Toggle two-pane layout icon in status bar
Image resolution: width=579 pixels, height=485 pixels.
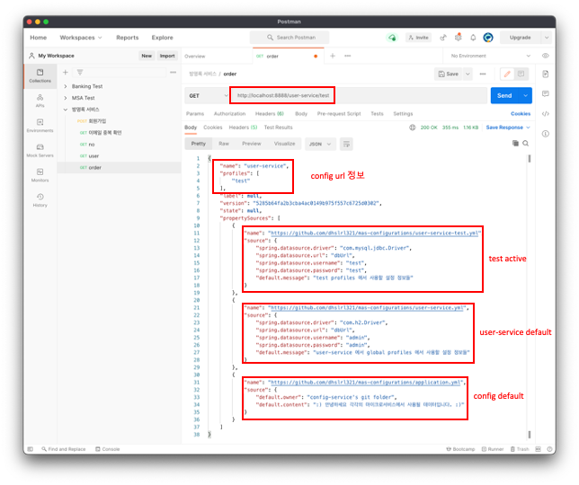coord(538,449)
